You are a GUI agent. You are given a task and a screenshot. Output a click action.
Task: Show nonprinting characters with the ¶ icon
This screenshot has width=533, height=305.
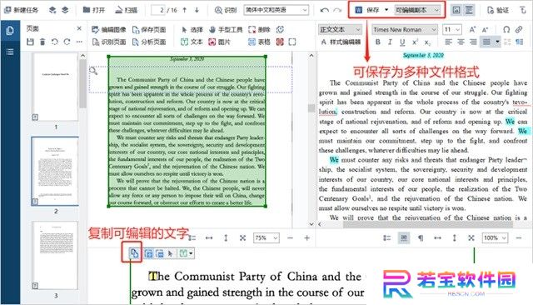pyautogui.click(x=421, y=238)
